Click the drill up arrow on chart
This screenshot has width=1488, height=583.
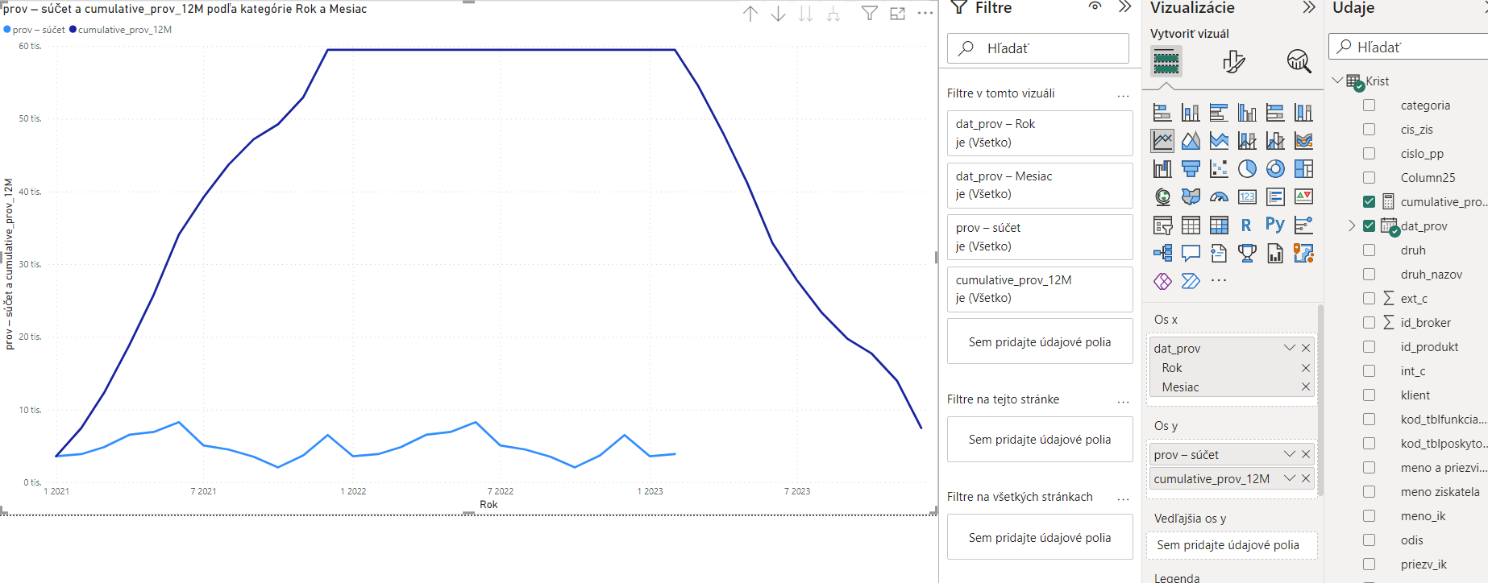pos(750,14)
